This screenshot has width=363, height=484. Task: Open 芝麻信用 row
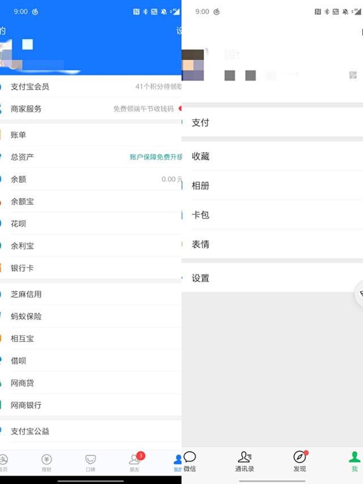pos(91,294)
